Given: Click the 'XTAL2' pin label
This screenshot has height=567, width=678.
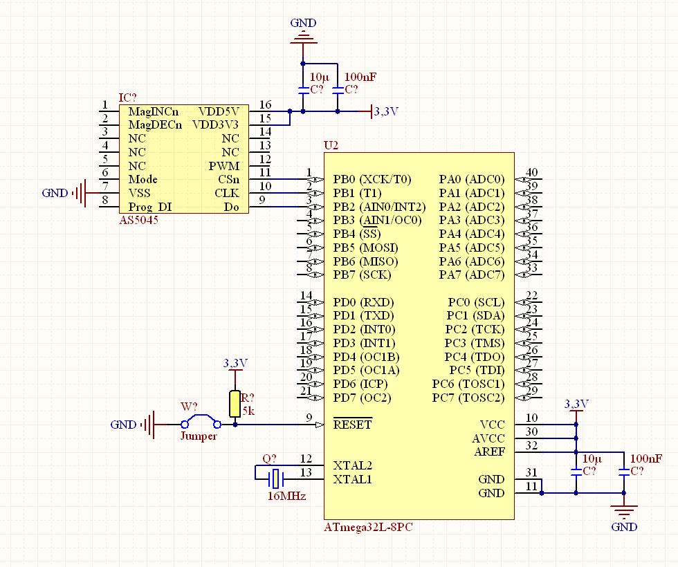Looking at the screenshot, I should click(x=352, y=466).
